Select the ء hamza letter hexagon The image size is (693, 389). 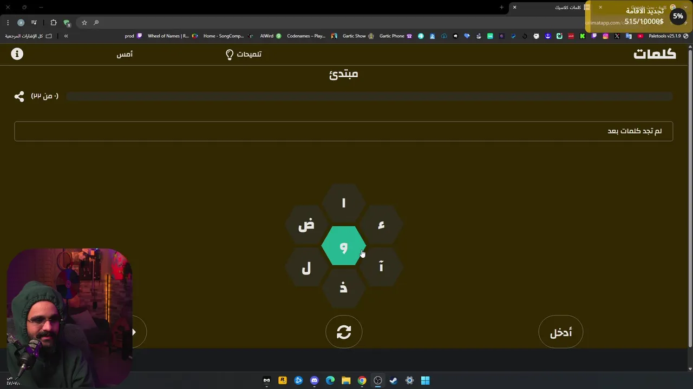pos(381,225)
